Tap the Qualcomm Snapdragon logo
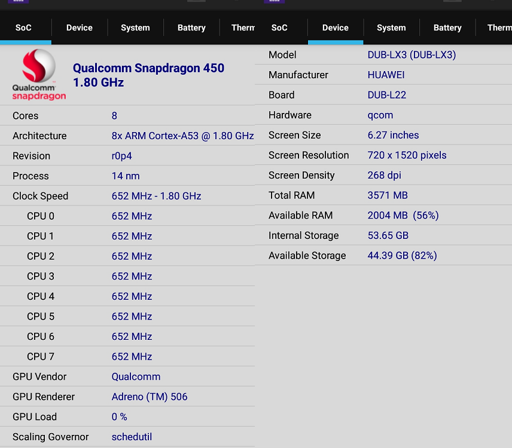 pos(39,75)
